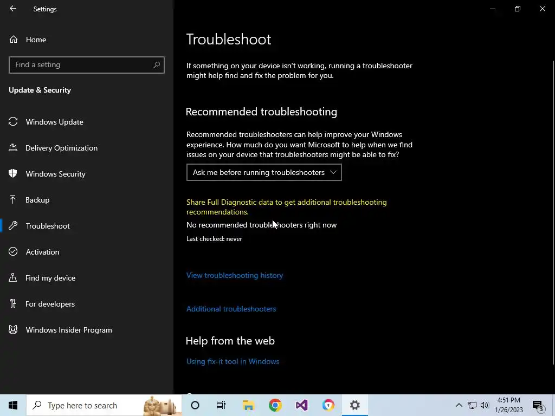The height and width of the screenshot is (416, 555).
Task: Open the notification Action Center icon
Action: pos(538,405)
